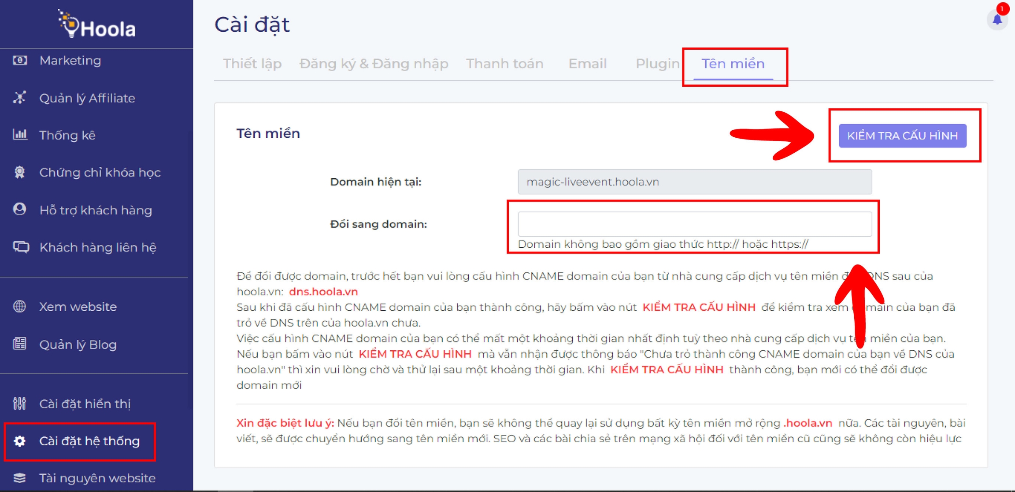The height and width of the screenshot is (492, 1015).
Task: Click the Khách hàng liên hệ chat icon
Action: [x=21, y=247]
